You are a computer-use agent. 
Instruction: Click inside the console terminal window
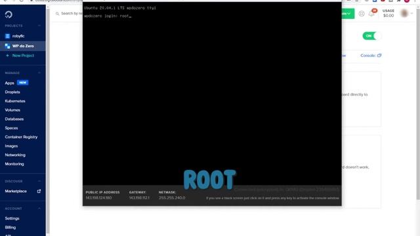coord(212,94)
